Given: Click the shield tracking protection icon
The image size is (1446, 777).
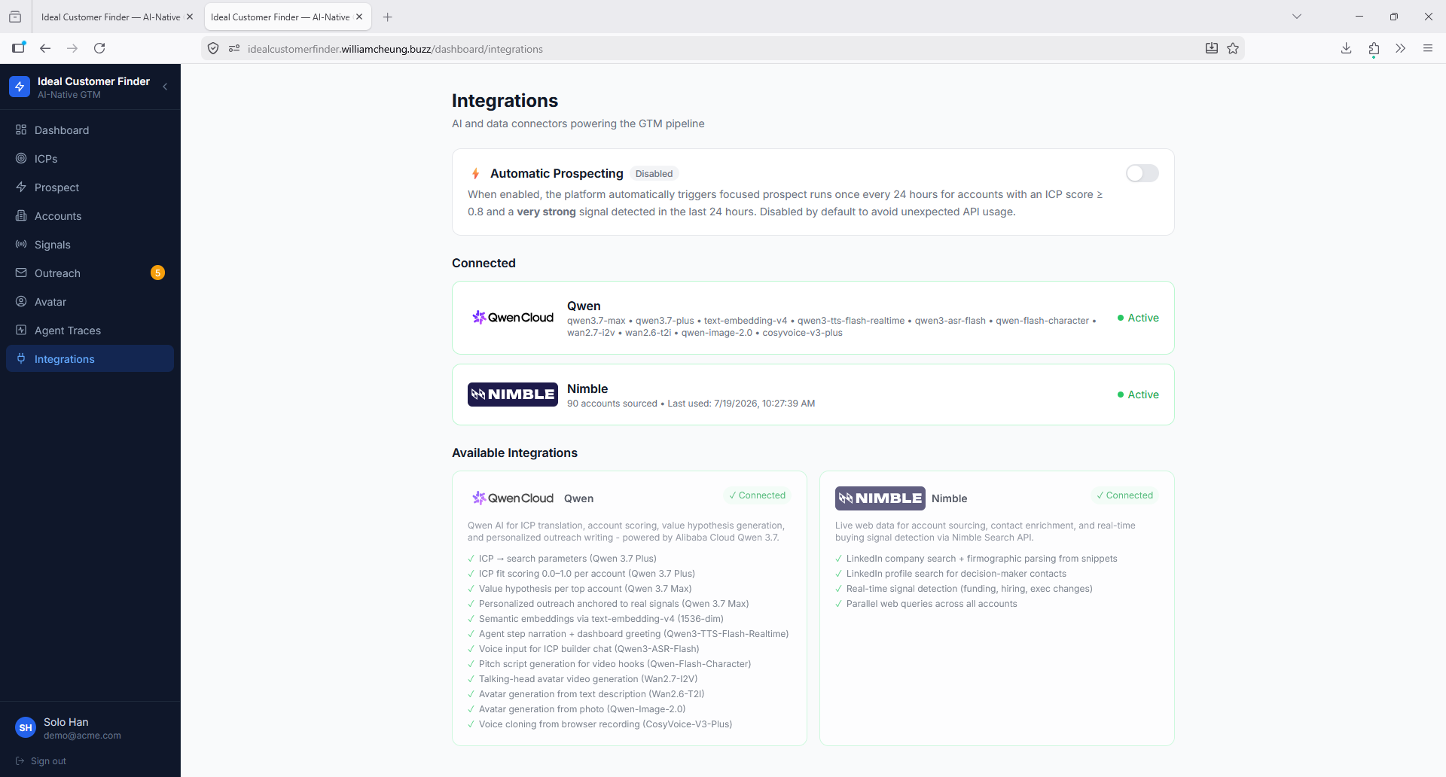Looking at the screenshot, I should pos(213,48).
